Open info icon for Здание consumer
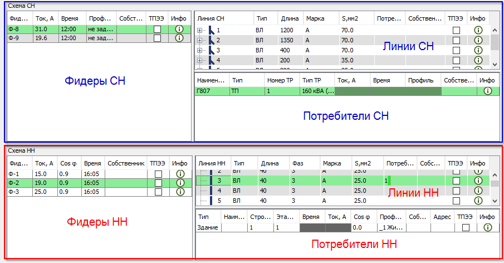The width and height of the screenshot is (504, 263). click(x=488, y=228)
